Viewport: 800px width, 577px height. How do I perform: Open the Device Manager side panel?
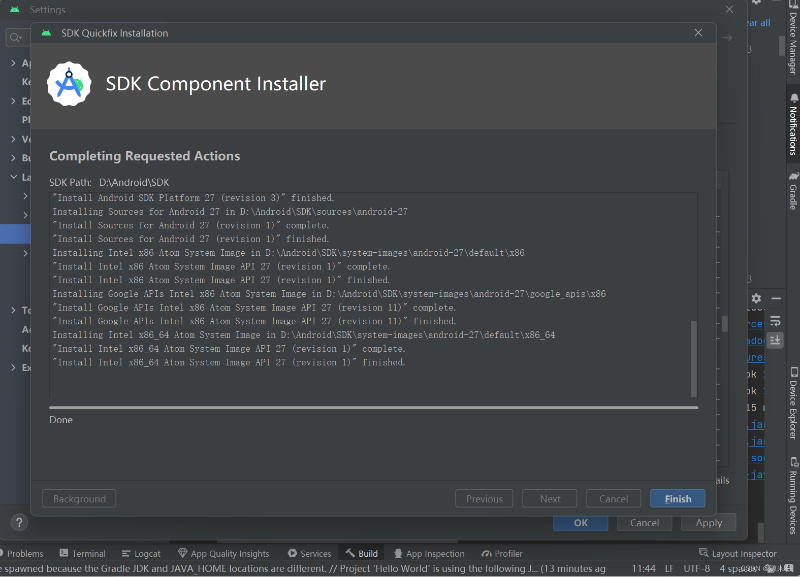(793, 38)
